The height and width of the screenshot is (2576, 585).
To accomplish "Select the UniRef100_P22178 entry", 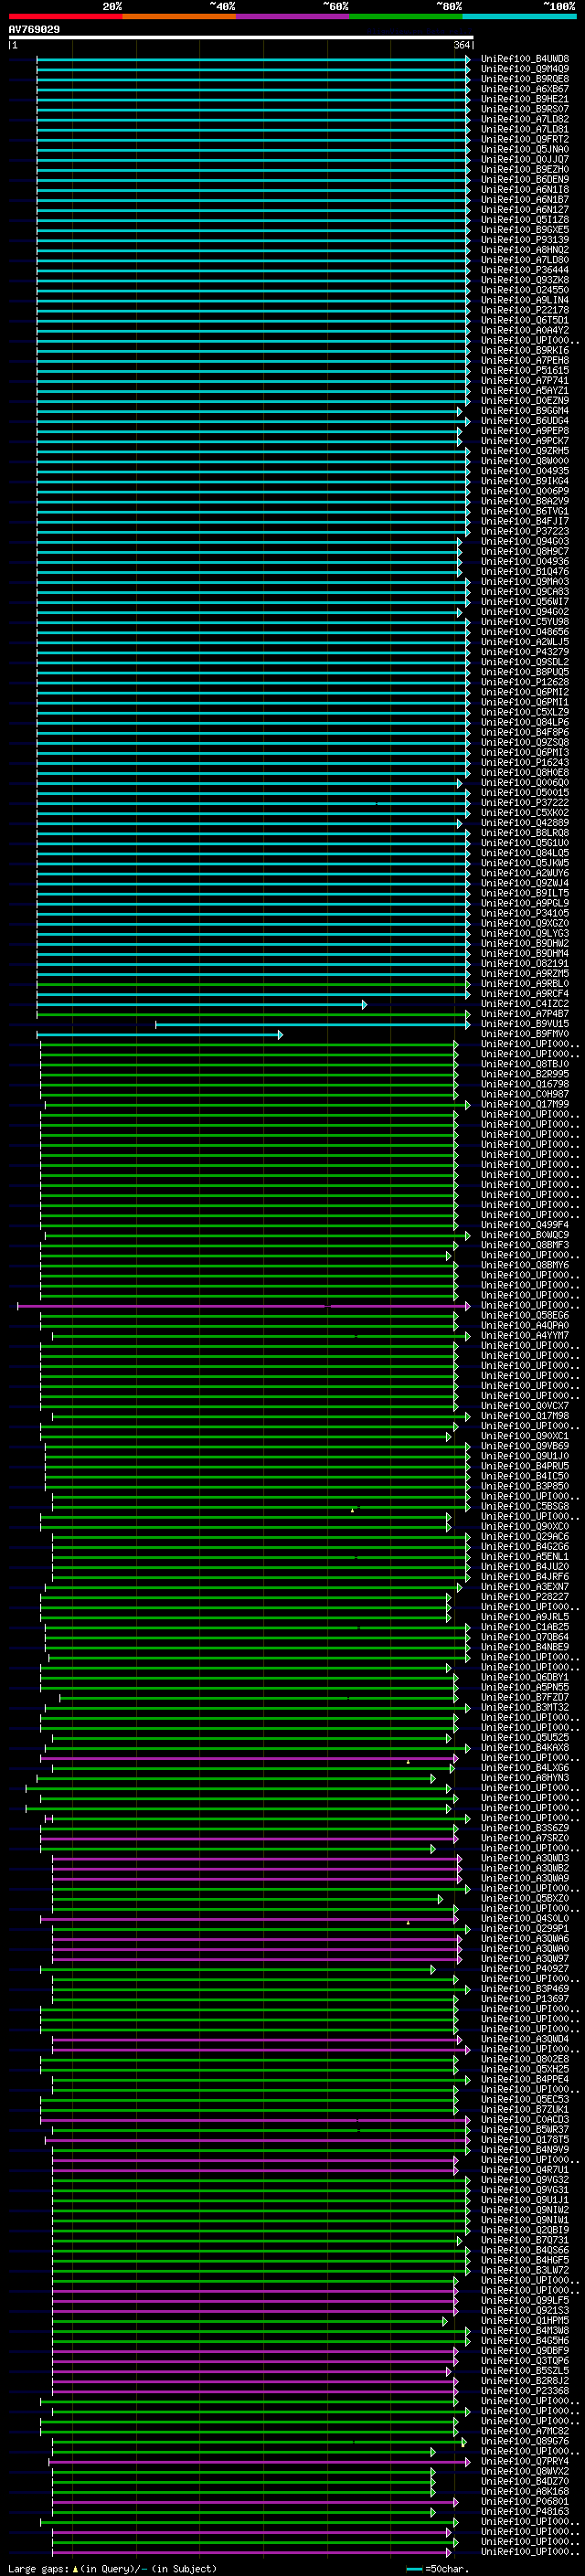I will [525, 310].
